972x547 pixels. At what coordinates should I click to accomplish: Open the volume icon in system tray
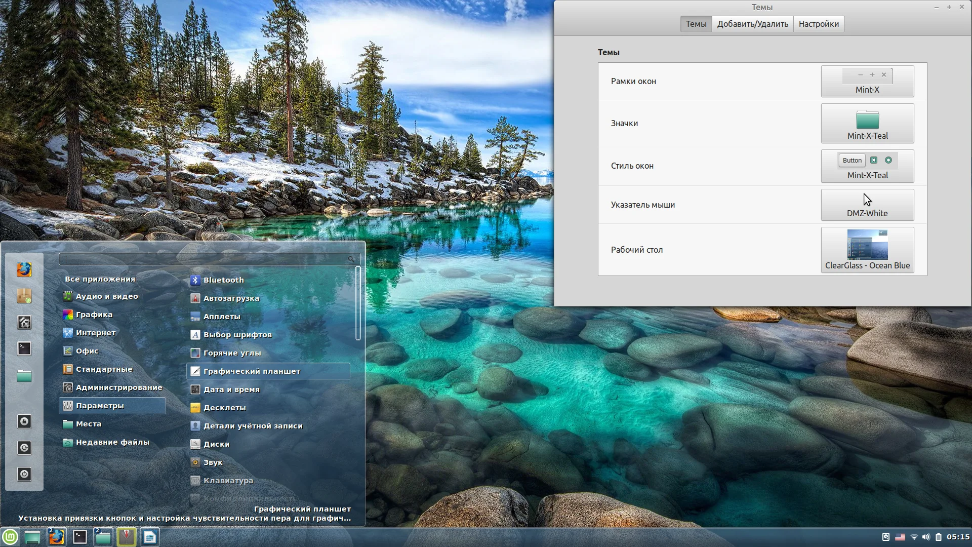(926, 537)
